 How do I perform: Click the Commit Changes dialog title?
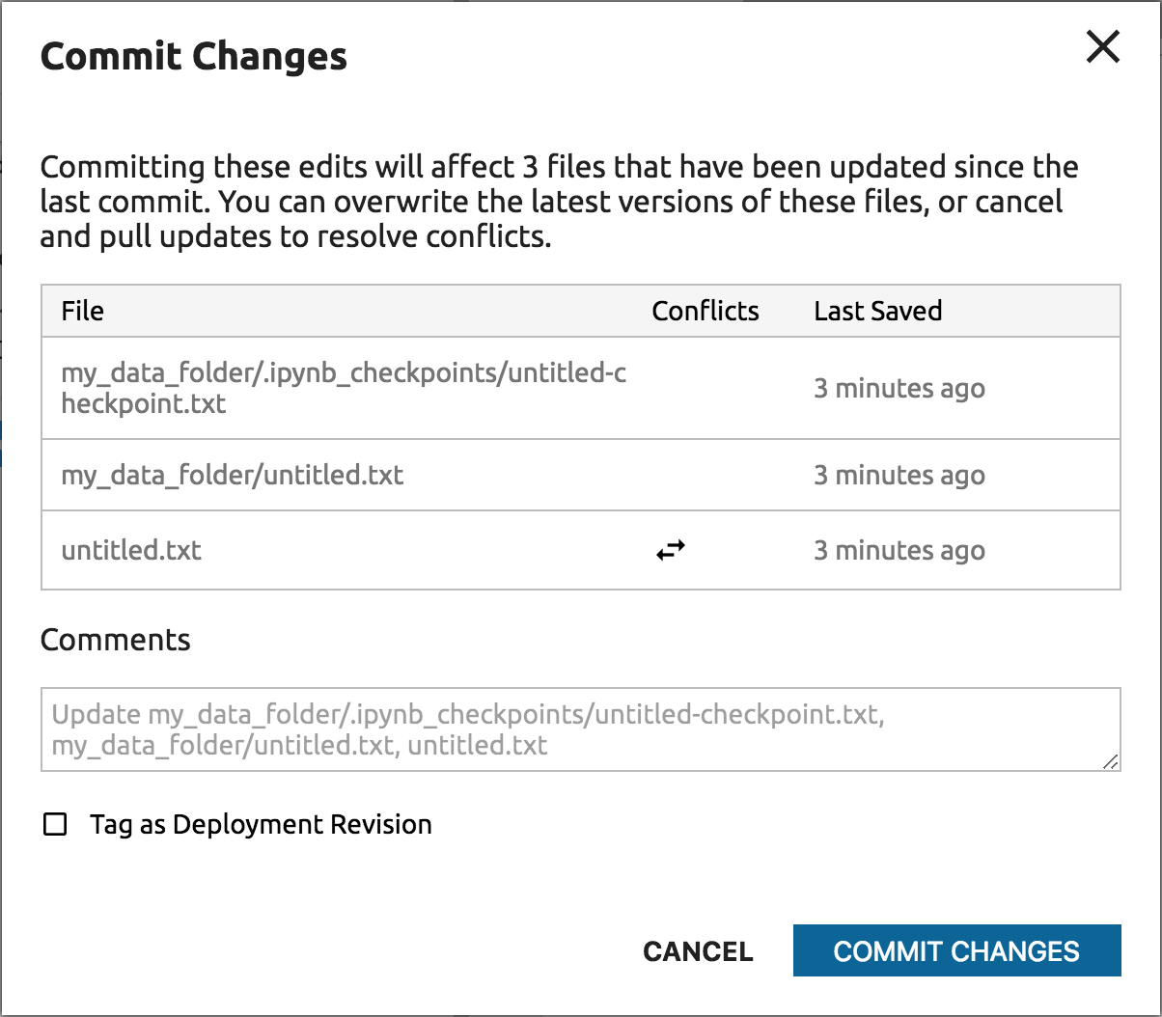click(x=193, y=56)
